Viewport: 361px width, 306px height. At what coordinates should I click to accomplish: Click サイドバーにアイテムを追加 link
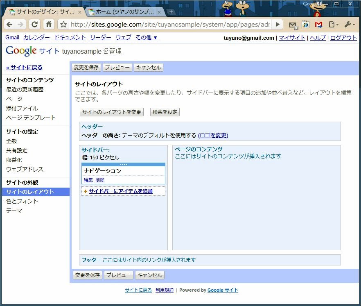coord(120,191)
